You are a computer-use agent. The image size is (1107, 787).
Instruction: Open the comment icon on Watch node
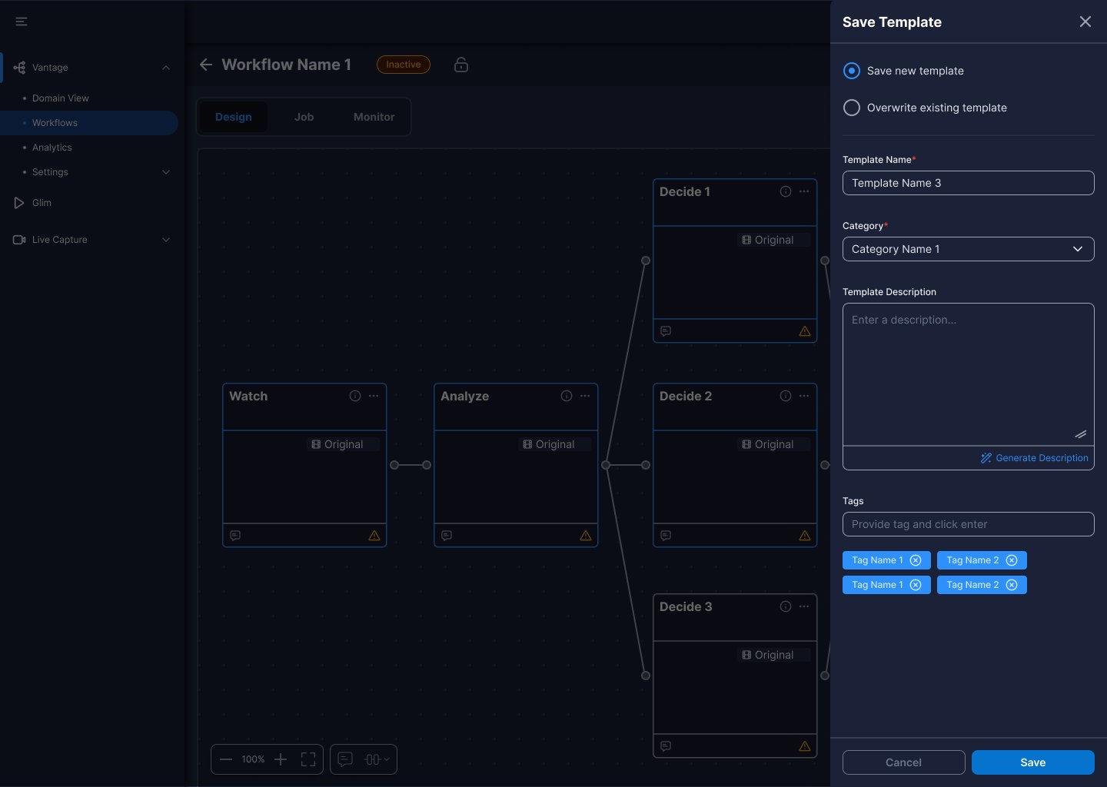coord(235,536)
